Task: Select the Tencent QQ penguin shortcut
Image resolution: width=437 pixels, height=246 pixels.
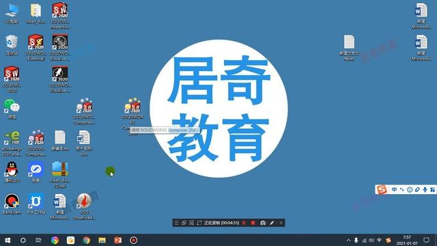Action: [12, 172]
